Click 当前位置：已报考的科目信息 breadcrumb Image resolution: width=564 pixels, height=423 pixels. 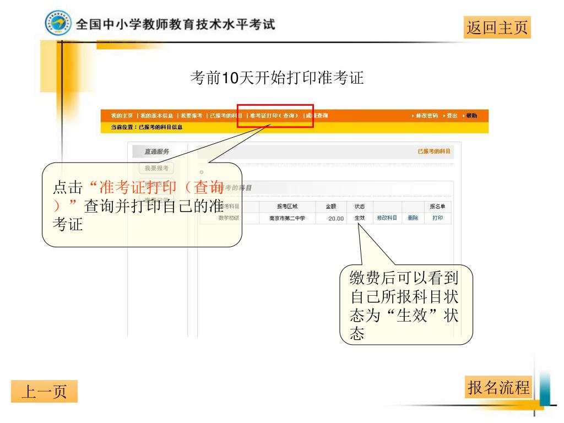147,127
